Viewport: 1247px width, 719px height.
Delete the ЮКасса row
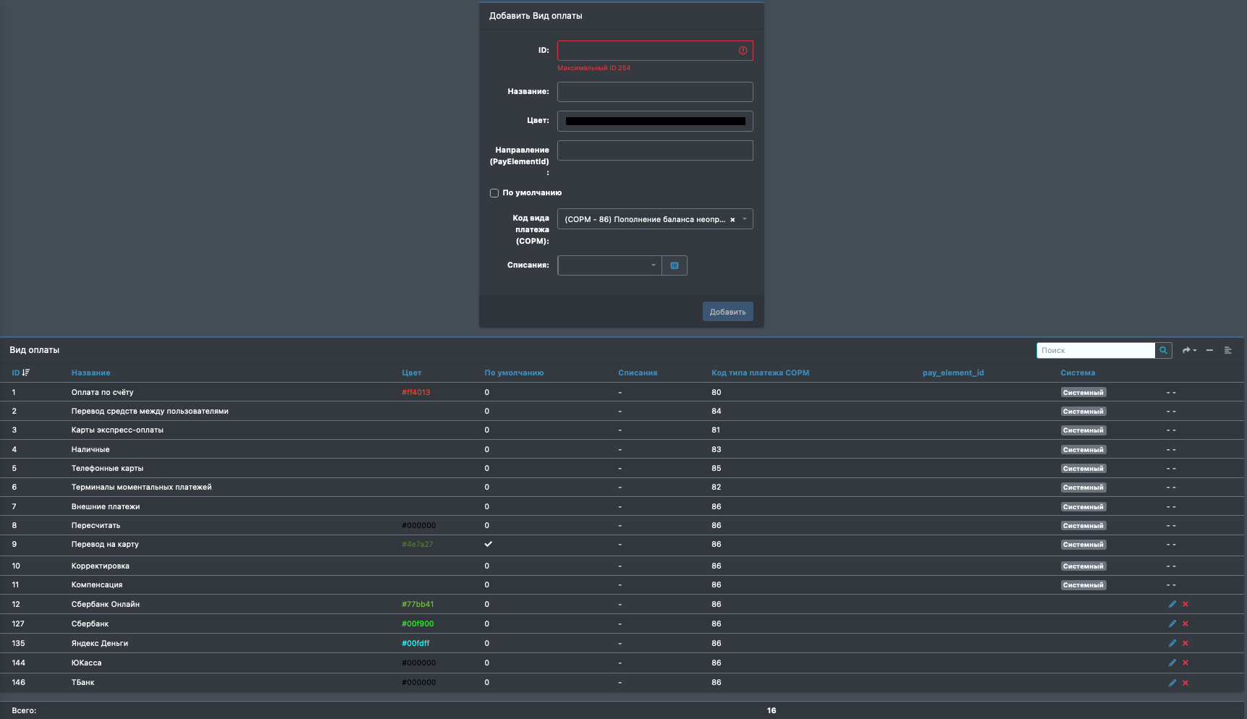point(1185,663)
